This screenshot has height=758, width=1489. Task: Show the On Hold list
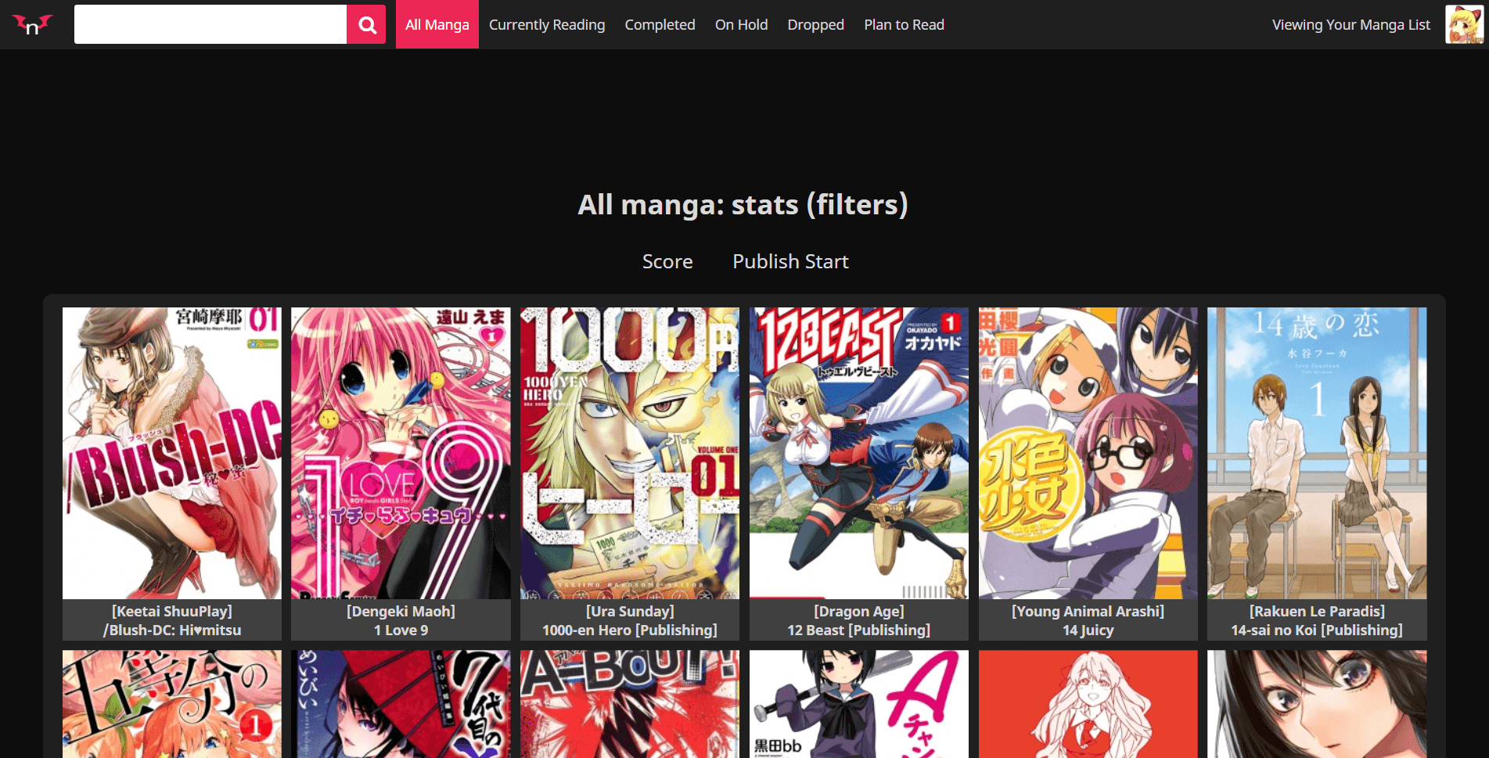[x=741, y=25]
